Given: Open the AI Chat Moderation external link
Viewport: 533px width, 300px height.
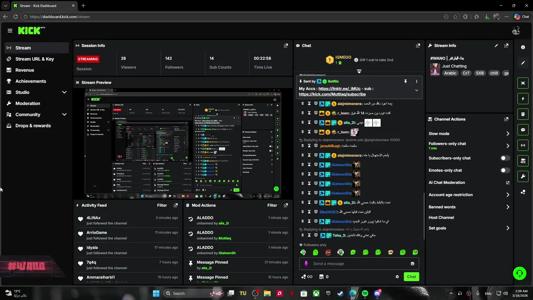Looking at the screenshot, I should tap(508, 182).
